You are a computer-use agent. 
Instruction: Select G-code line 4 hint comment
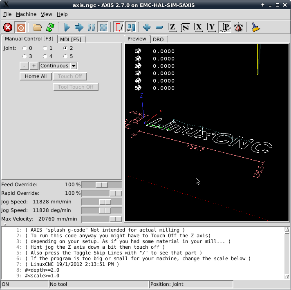coord(95,247)
